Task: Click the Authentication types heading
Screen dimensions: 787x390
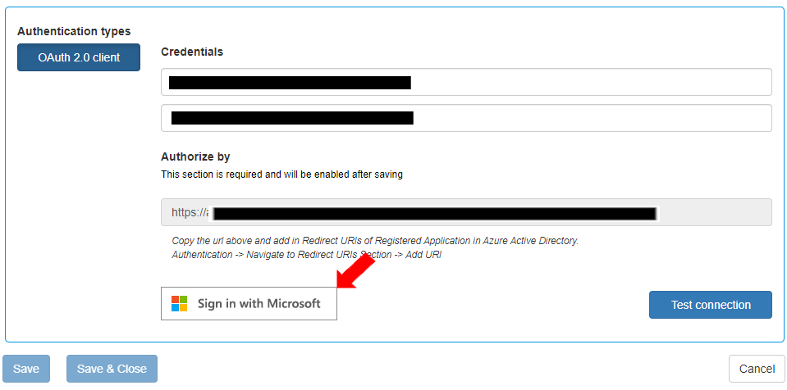Action: click(74, 31)
